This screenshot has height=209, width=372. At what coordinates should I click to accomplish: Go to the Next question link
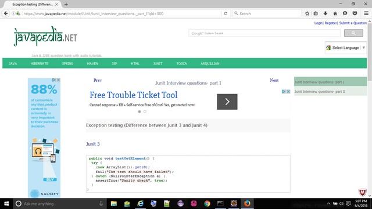coord(274,80)
